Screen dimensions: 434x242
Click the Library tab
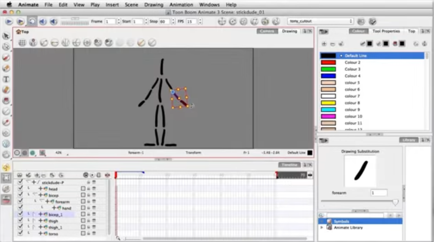tap(409, 140)
